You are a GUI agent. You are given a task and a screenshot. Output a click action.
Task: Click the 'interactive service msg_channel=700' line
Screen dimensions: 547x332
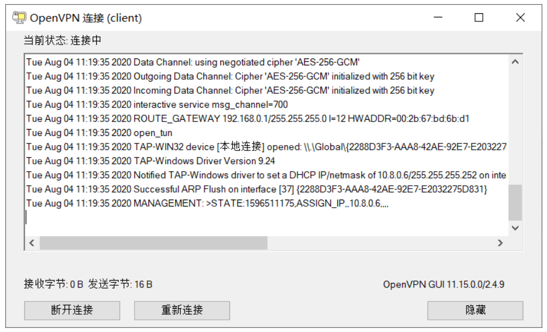157,105
